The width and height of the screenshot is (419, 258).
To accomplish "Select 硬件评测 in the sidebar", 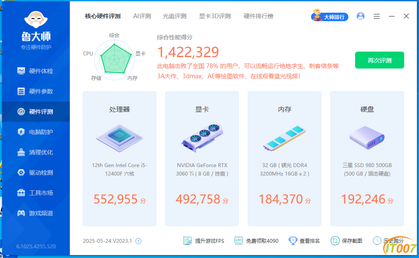I will pyautogui.click(x=36, y=112).
